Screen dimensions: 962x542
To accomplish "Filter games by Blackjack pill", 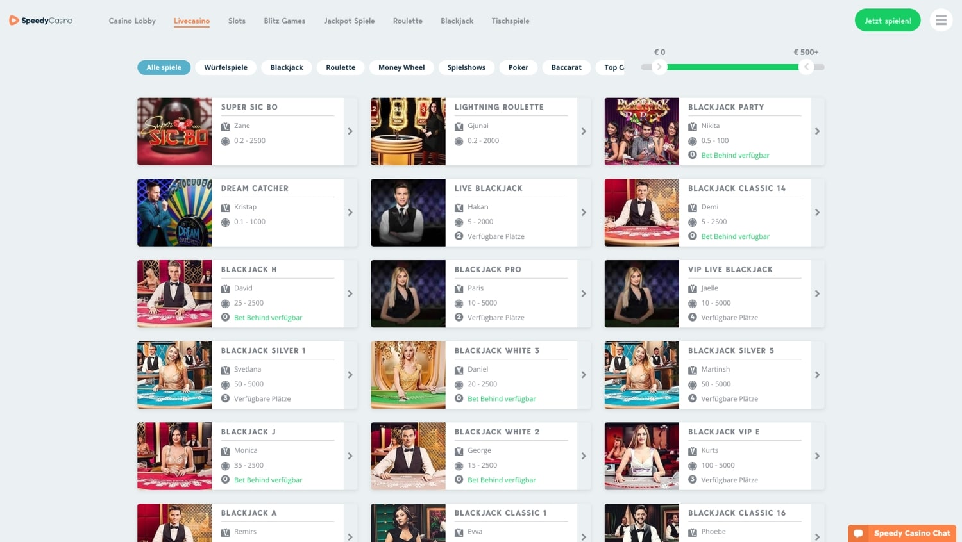I will tap(287, 67).
